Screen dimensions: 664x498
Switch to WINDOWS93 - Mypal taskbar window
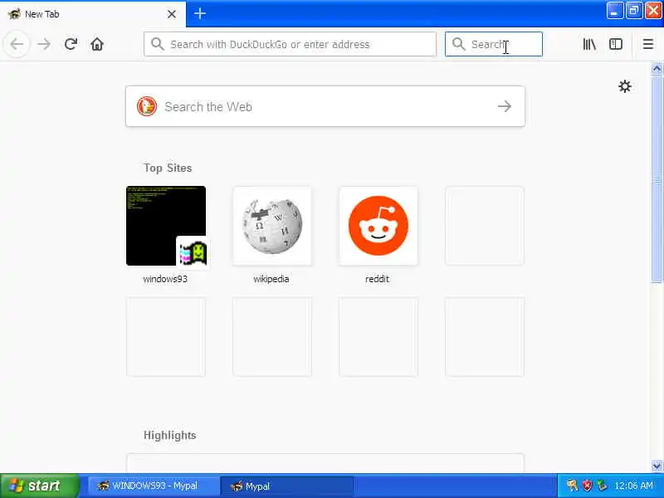154,486
